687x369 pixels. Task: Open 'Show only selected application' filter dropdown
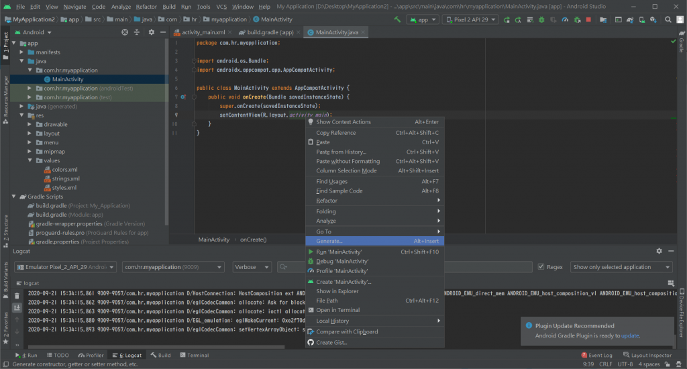click(x=621, y=267)
